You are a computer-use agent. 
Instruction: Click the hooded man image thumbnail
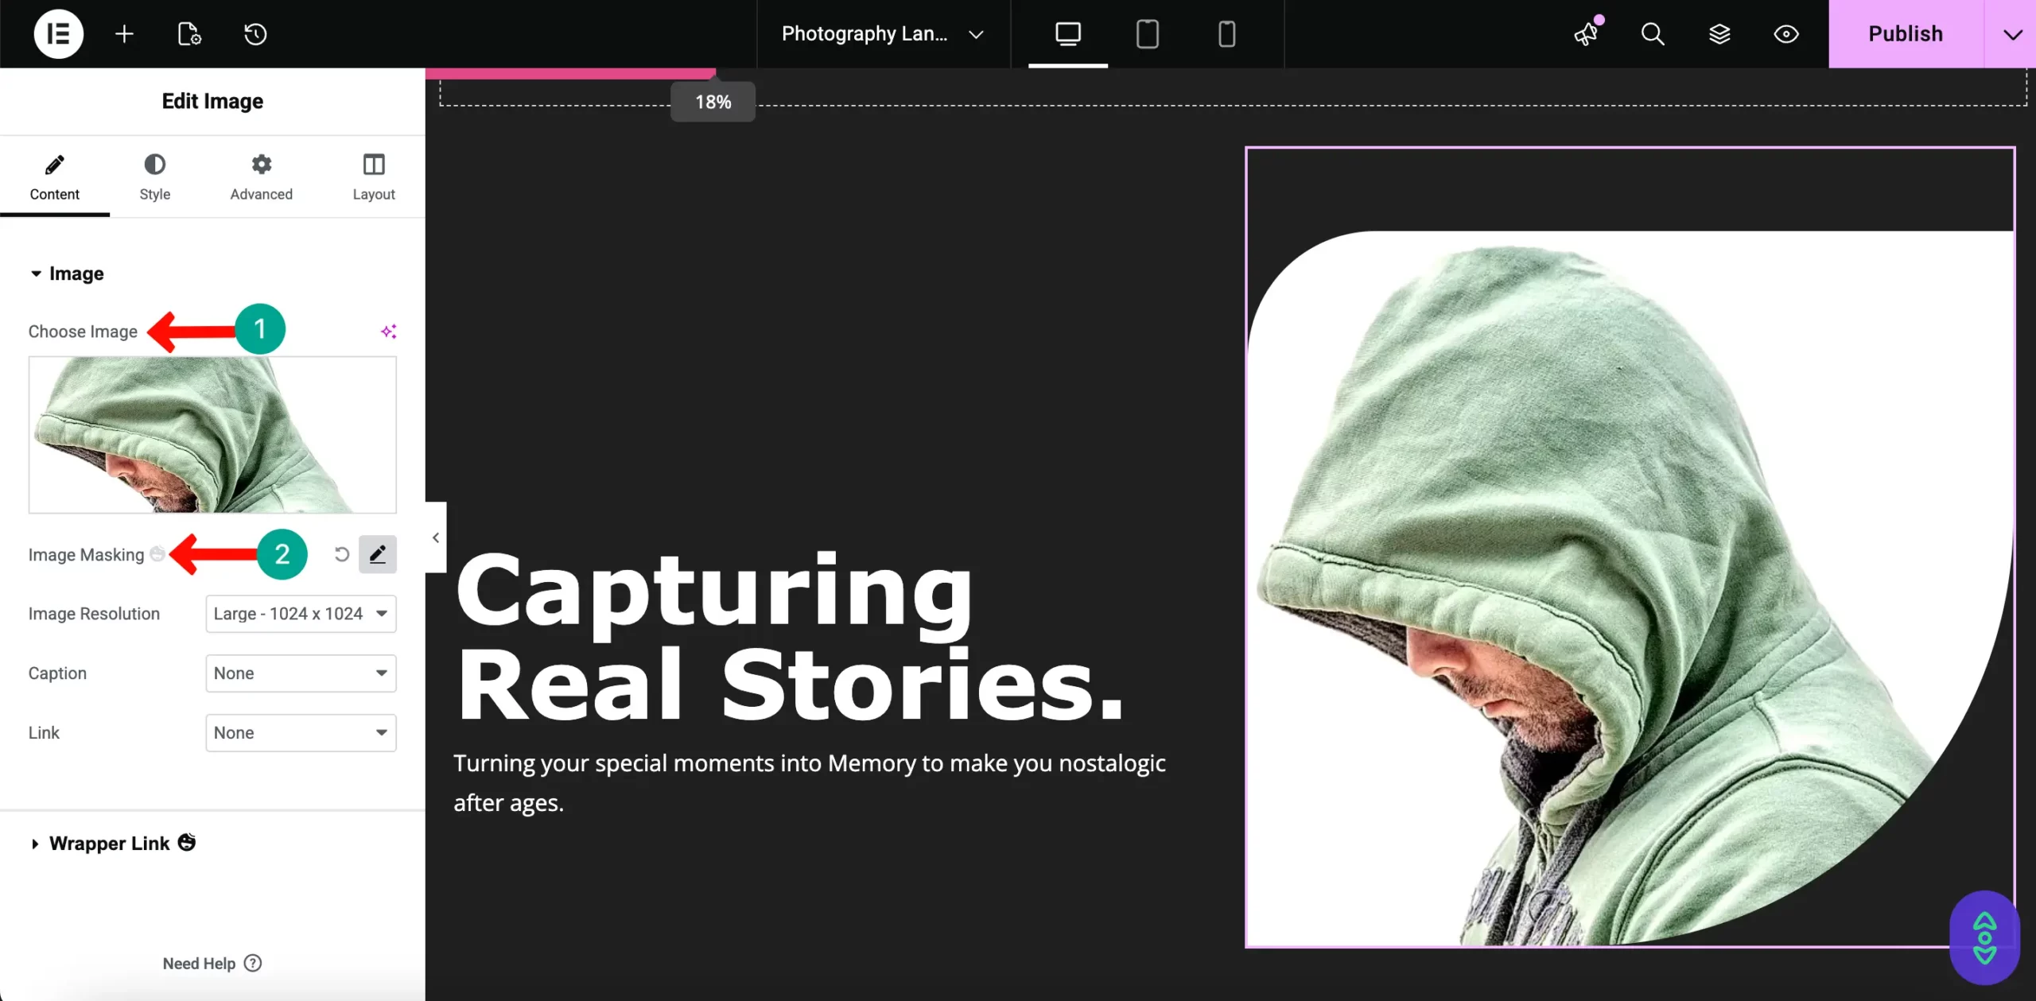click(x=212, y=435)
